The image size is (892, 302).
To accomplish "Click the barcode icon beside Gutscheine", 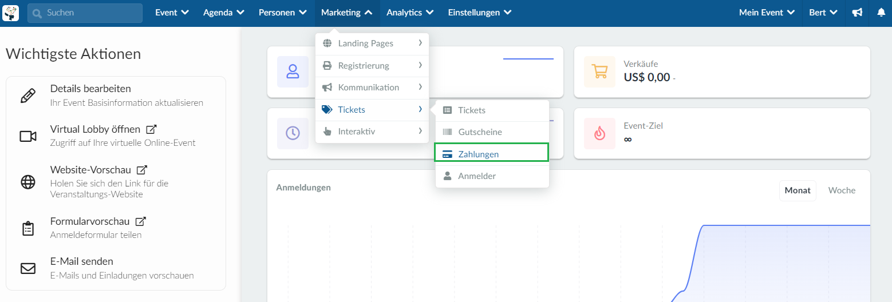I will click(447, 132).
